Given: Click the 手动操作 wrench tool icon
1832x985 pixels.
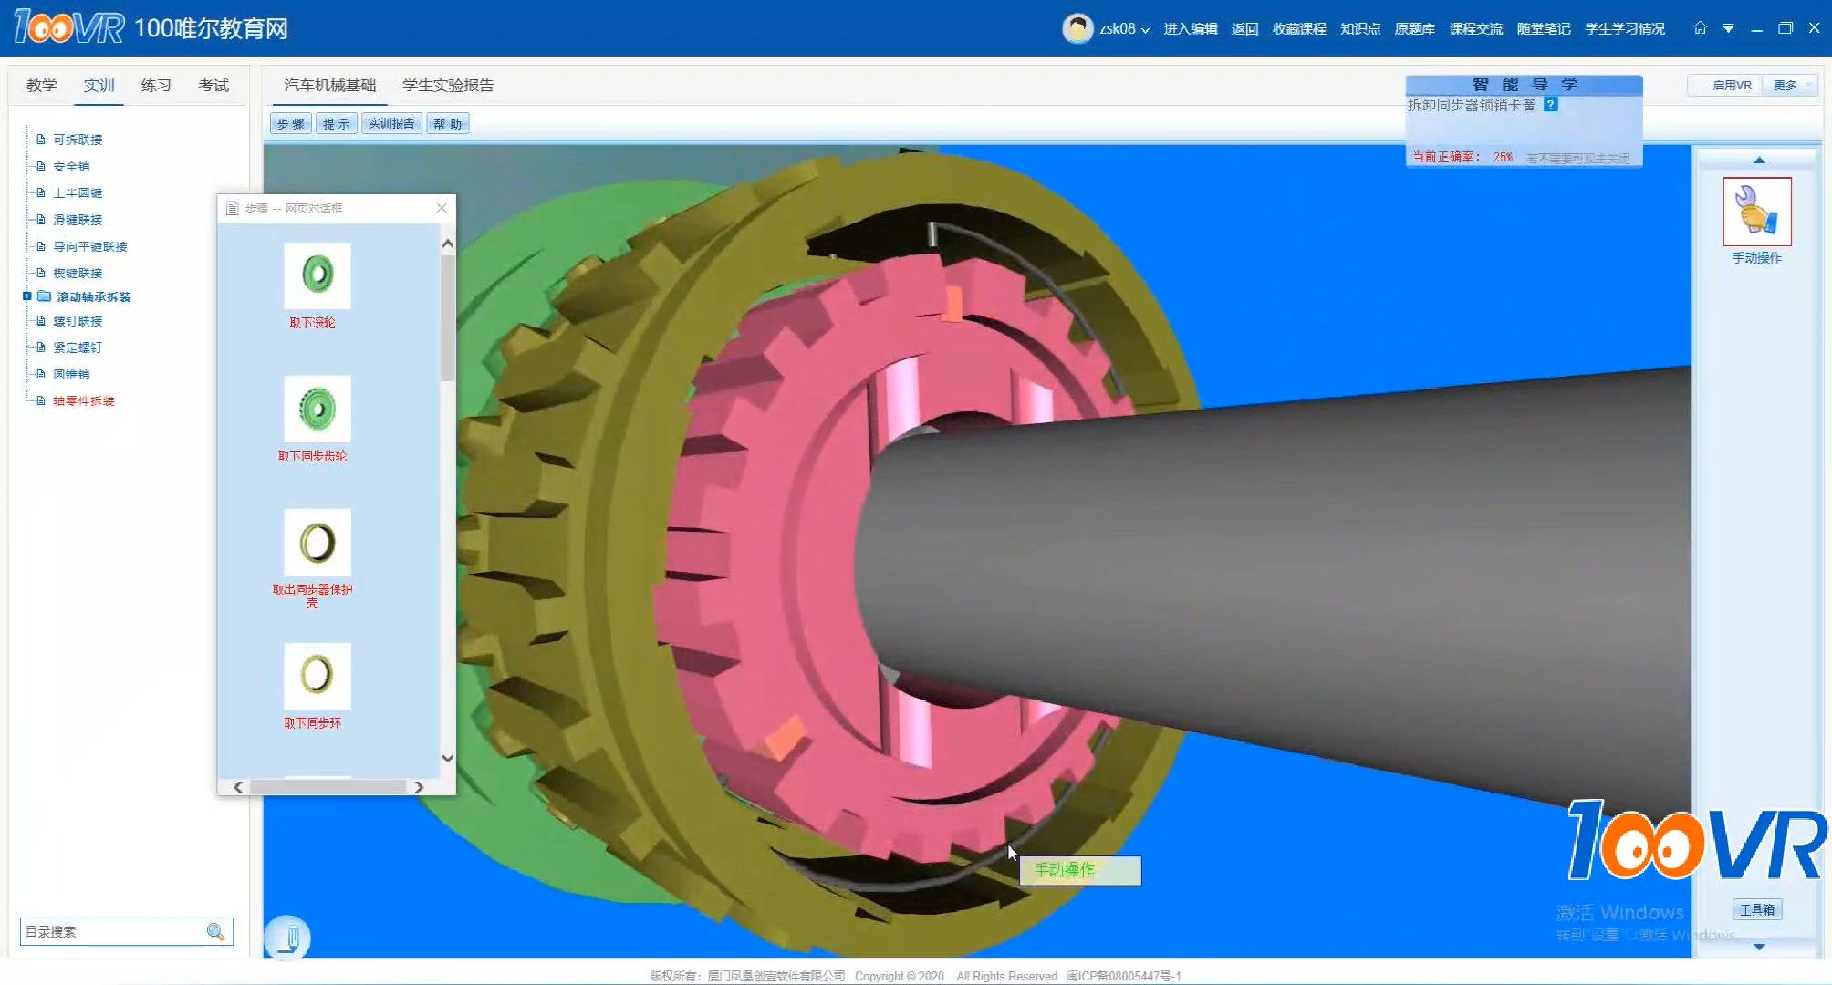Looking at the screenshot, I should [1756, 212].
